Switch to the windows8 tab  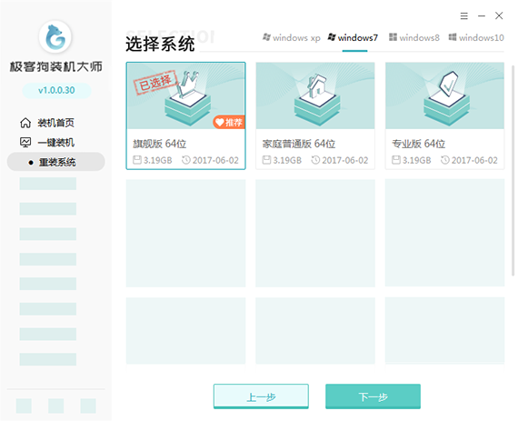(414, 37)
